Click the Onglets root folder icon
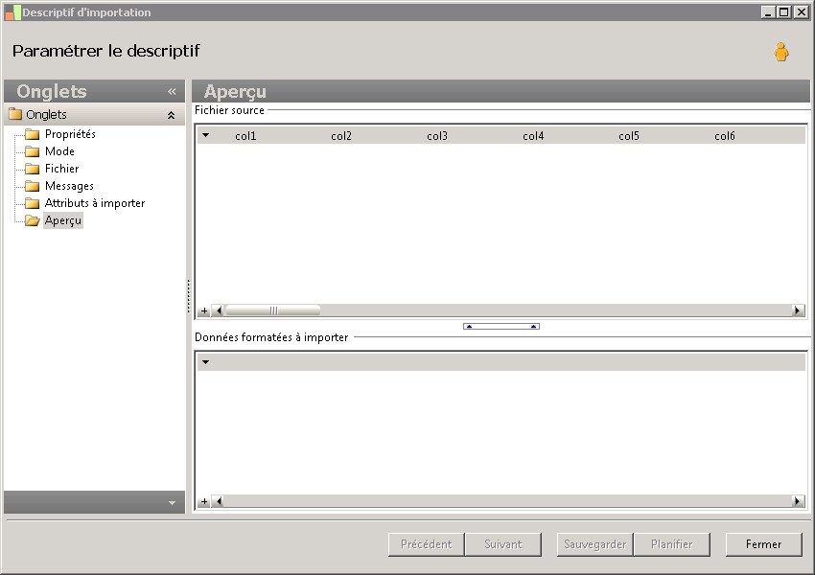This screenshot has height=575, width=815. tap(15, 114)
